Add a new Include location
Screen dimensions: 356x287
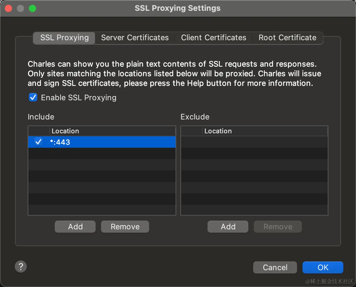pyautogui.click(x=75, y=227)
